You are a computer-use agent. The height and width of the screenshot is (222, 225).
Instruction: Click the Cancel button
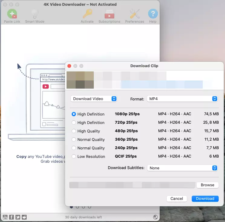[x=177, y=198]
